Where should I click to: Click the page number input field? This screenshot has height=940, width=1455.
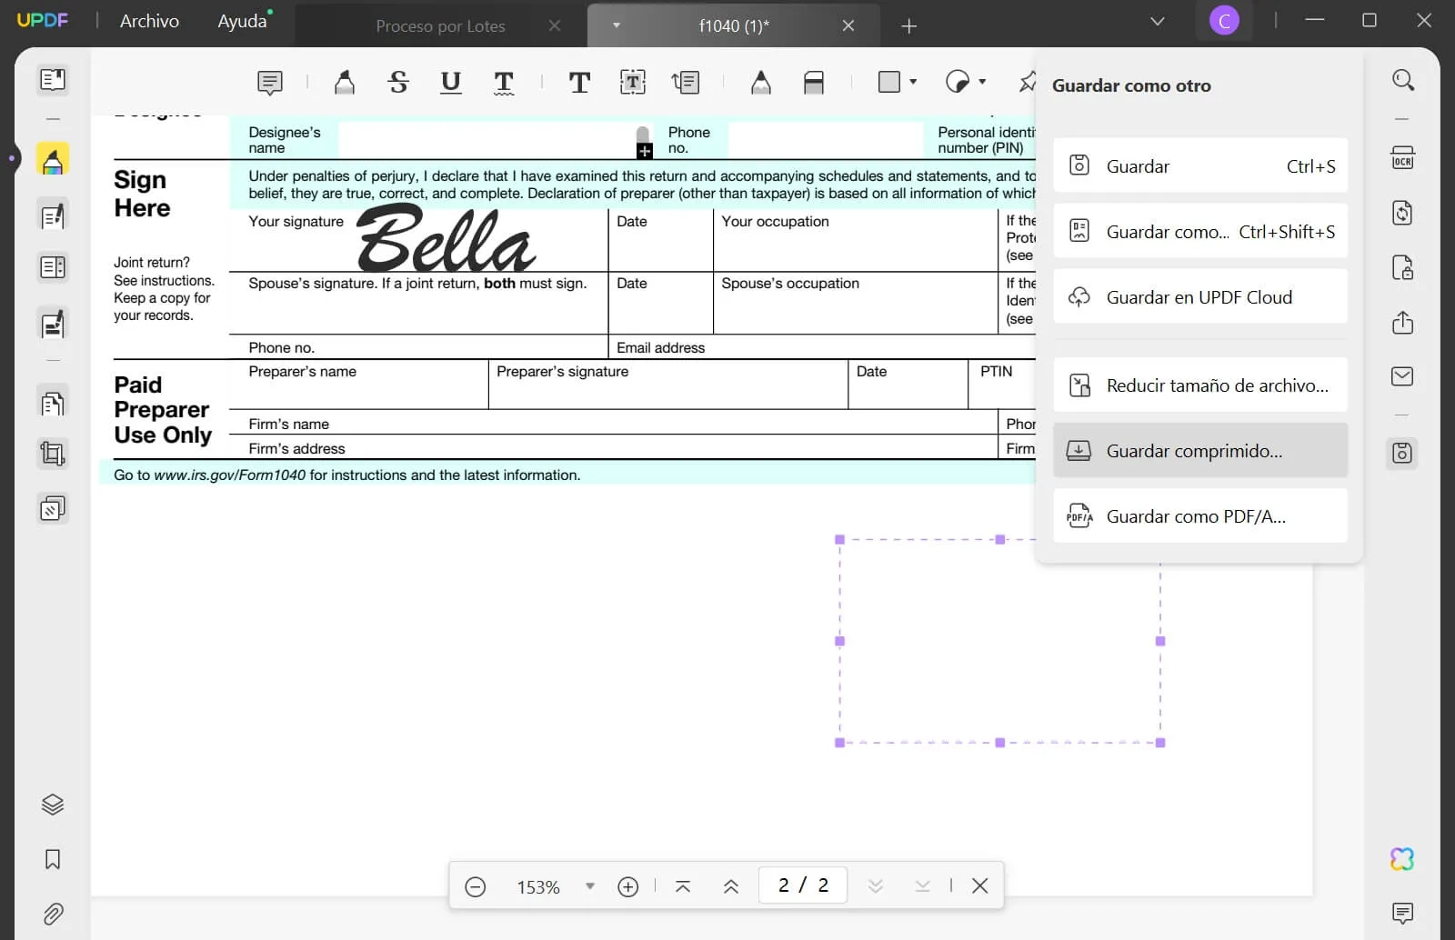click(x=803, y=885)
